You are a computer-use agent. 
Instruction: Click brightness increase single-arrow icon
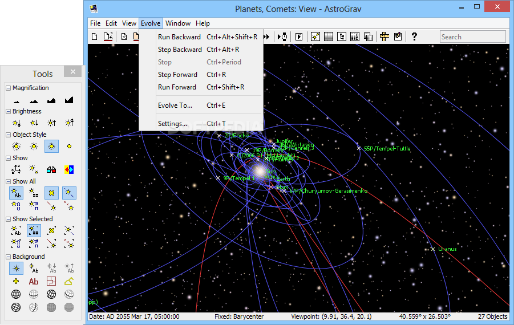click(x=51, y=123)
